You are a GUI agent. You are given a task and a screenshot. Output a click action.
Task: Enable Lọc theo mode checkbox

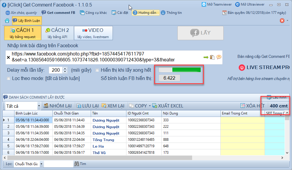8,79
